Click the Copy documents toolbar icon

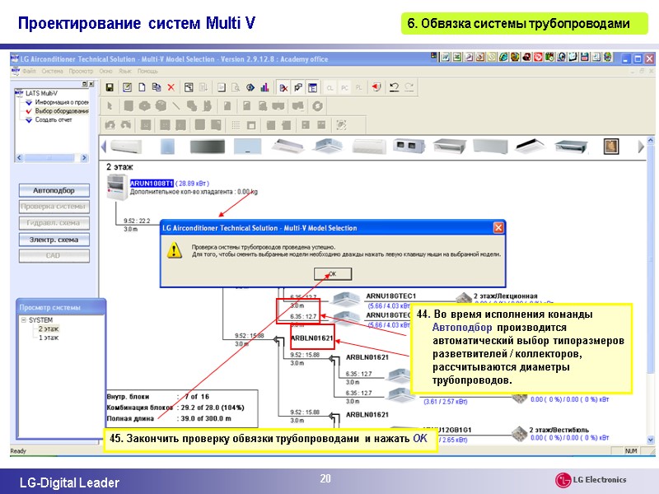(x=157, y=87)
